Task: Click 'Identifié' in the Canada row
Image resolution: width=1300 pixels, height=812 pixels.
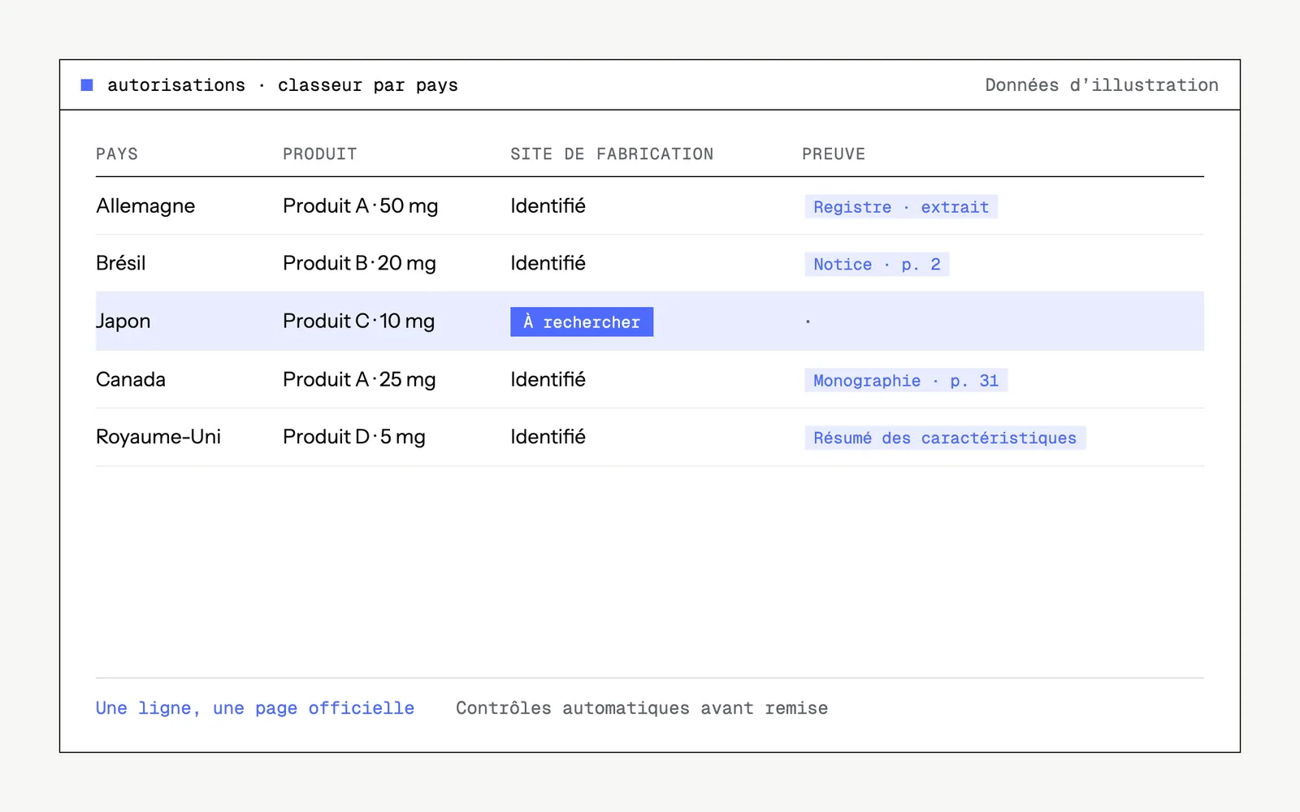Action: 548,379
